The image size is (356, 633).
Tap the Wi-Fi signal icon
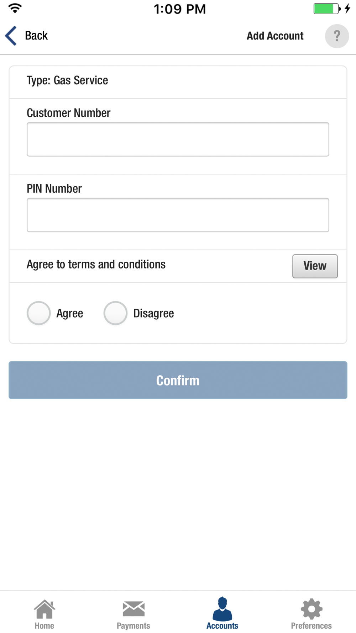[x=15, y=8]
